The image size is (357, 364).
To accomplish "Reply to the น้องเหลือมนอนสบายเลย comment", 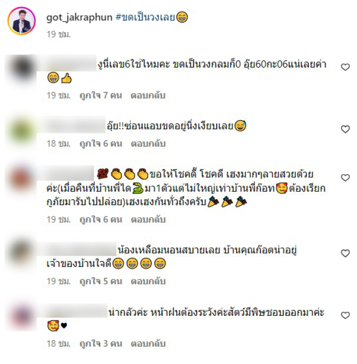I will point(148,281).
